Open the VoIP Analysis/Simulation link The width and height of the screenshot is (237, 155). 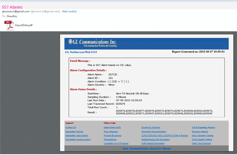click(153, 143)
